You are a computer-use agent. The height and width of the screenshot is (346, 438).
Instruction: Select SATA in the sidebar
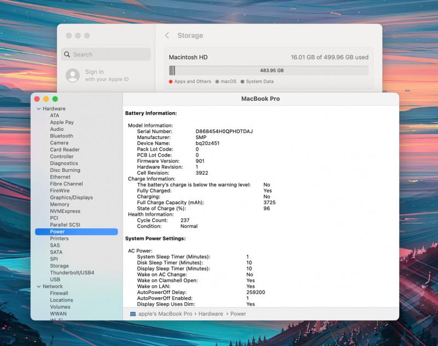click(x=56, y=252)
